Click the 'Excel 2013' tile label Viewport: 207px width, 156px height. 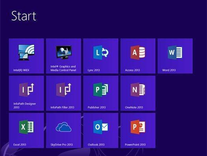(x=20, y=145)
